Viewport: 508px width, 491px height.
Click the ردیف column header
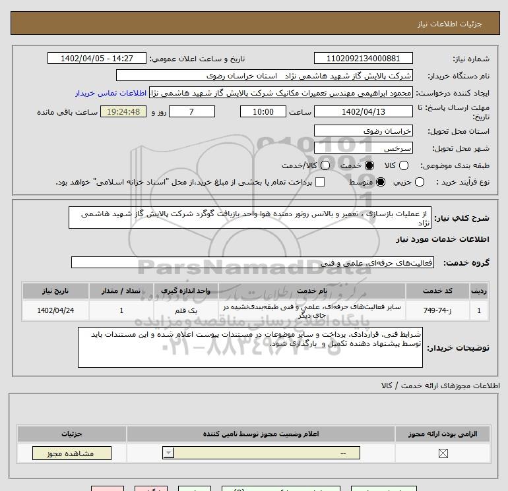tap(479, 291)
